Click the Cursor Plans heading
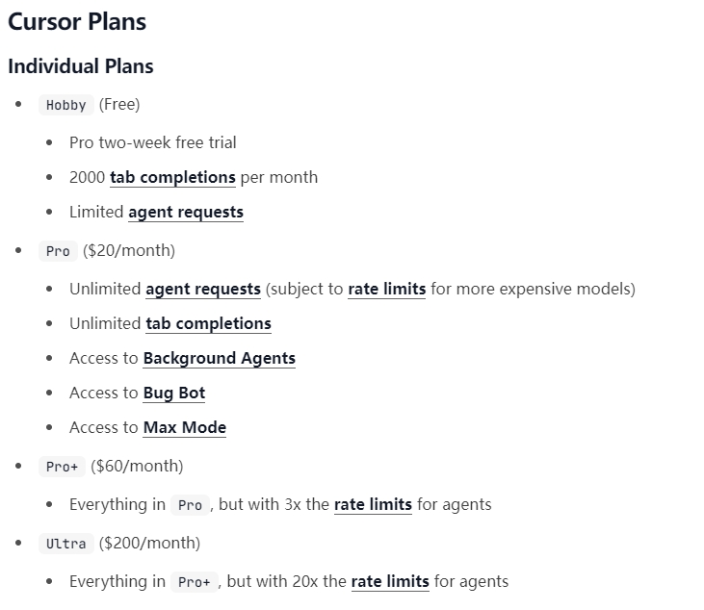704x610 pixels. pos(77,21)
